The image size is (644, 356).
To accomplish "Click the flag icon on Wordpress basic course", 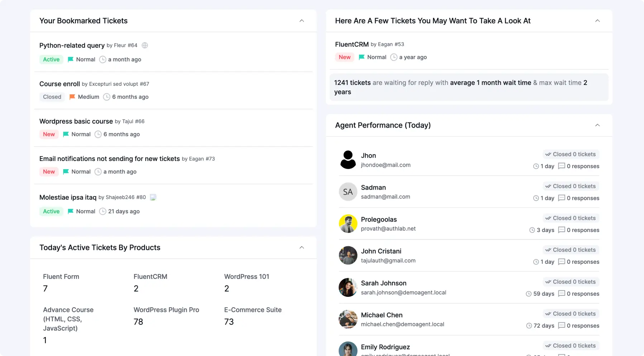I will pyautogui.click(x=66, y=134).
